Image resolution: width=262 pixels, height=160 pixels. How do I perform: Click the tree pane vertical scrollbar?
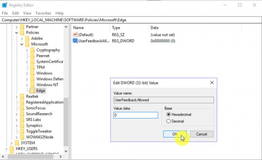(66, 119)
